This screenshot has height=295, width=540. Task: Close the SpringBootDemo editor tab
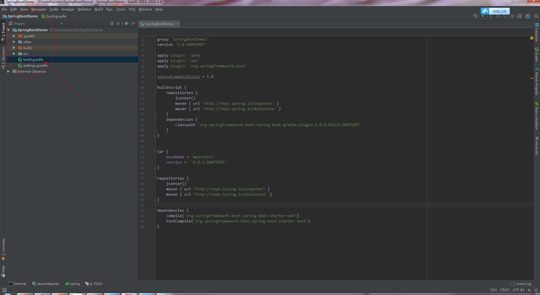177,24
